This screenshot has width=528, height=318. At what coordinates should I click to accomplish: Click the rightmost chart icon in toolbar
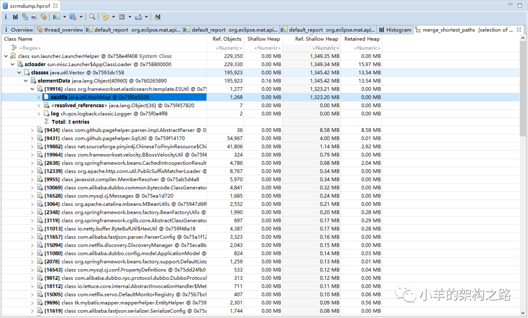click(x=157, y=17)
